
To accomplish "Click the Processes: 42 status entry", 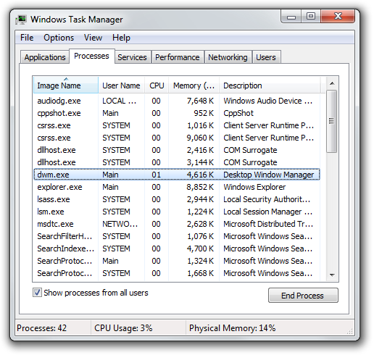I will 41,328.
